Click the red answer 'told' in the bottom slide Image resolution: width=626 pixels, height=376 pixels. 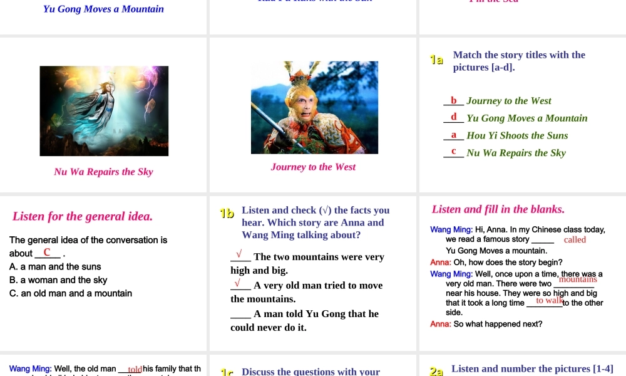[x=135, y=370]
